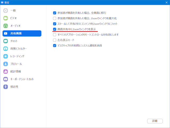Click the Accessibility (接近性) icon
170x128 pixels.
point(6,87)
